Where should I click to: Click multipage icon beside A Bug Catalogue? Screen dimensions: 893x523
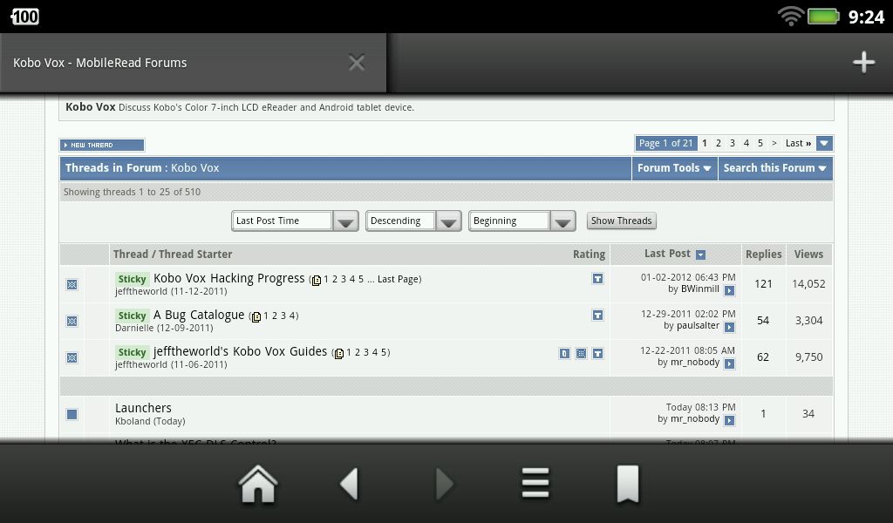pos(256,316)
